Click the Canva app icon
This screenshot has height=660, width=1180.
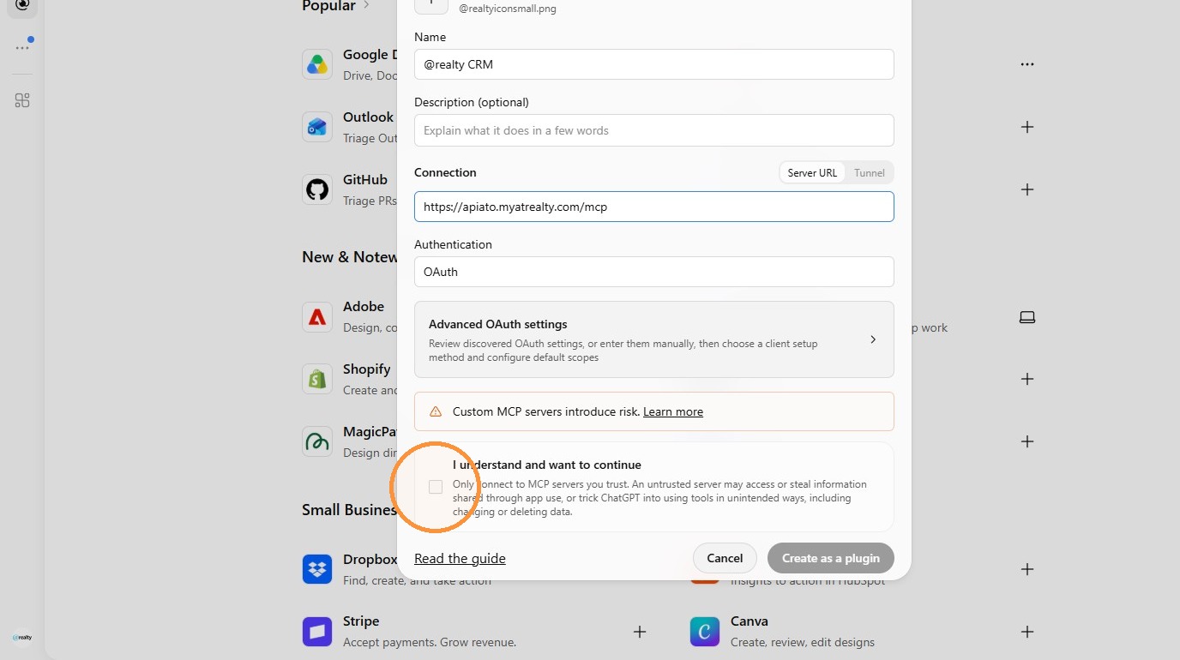[705, 632]
